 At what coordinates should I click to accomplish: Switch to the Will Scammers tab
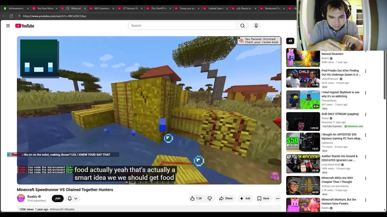coord(102,8)
